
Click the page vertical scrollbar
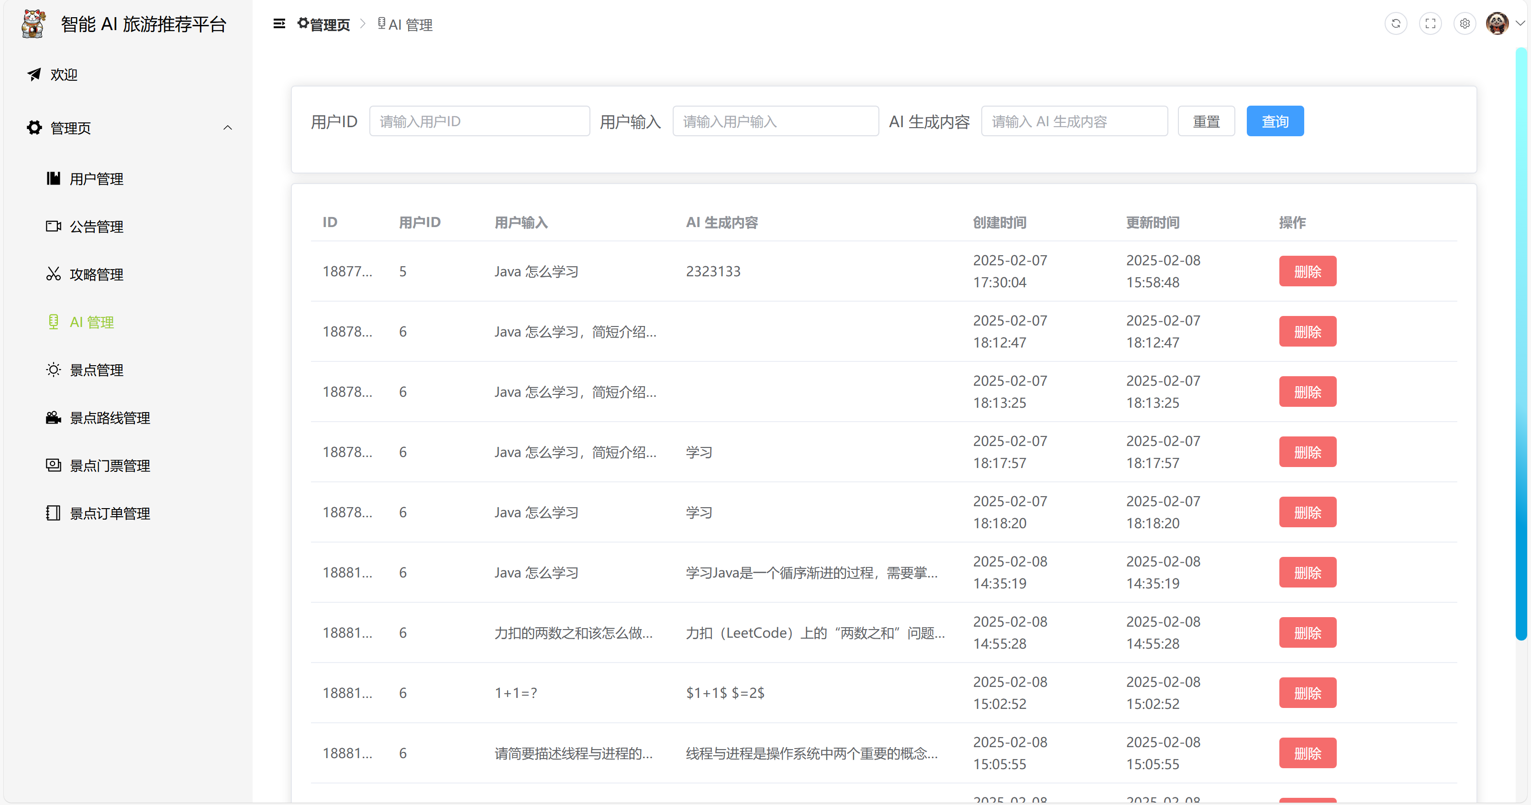tap(1521, 344)
